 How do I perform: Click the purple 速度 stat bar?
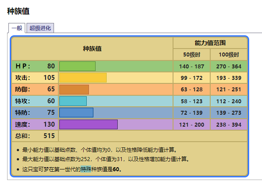click(89, 124)
